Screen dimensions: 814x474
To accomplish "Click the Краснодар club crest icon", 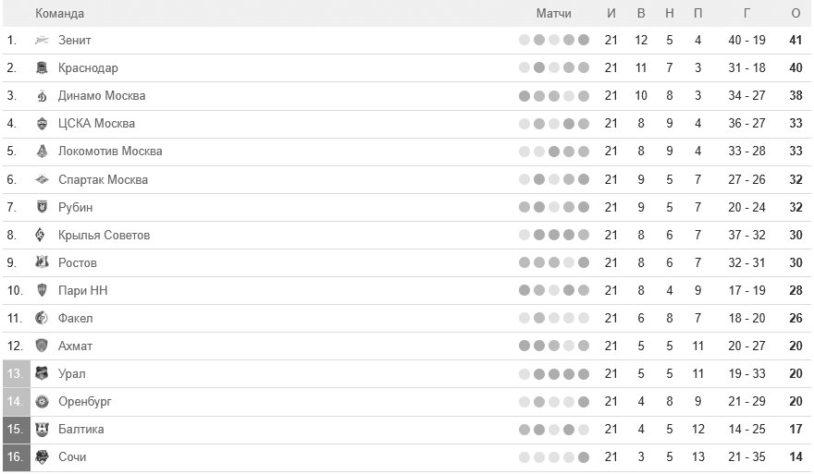I will [x=42, y=68].
